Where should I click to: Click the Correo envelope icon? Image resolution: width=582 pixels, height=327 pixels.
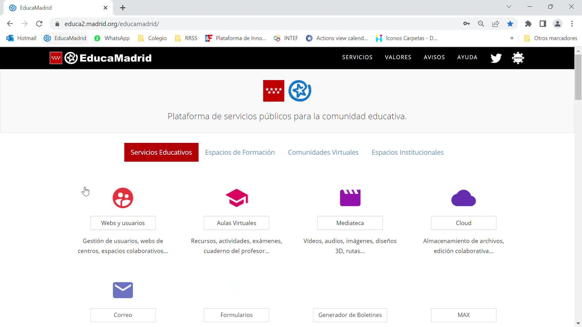[x=123, y=290]
